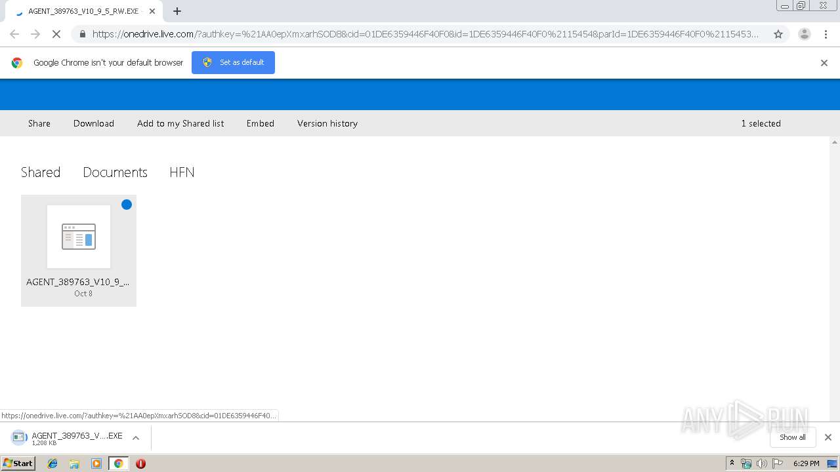The image size is (840, 472).
Task: Click the address bar URL
Action: click(425, 34)
